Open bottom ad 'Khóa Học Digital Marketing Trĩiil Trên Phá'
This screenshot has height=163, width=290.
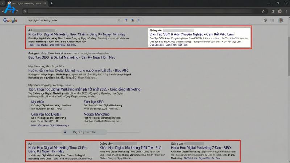click(130, 148)
